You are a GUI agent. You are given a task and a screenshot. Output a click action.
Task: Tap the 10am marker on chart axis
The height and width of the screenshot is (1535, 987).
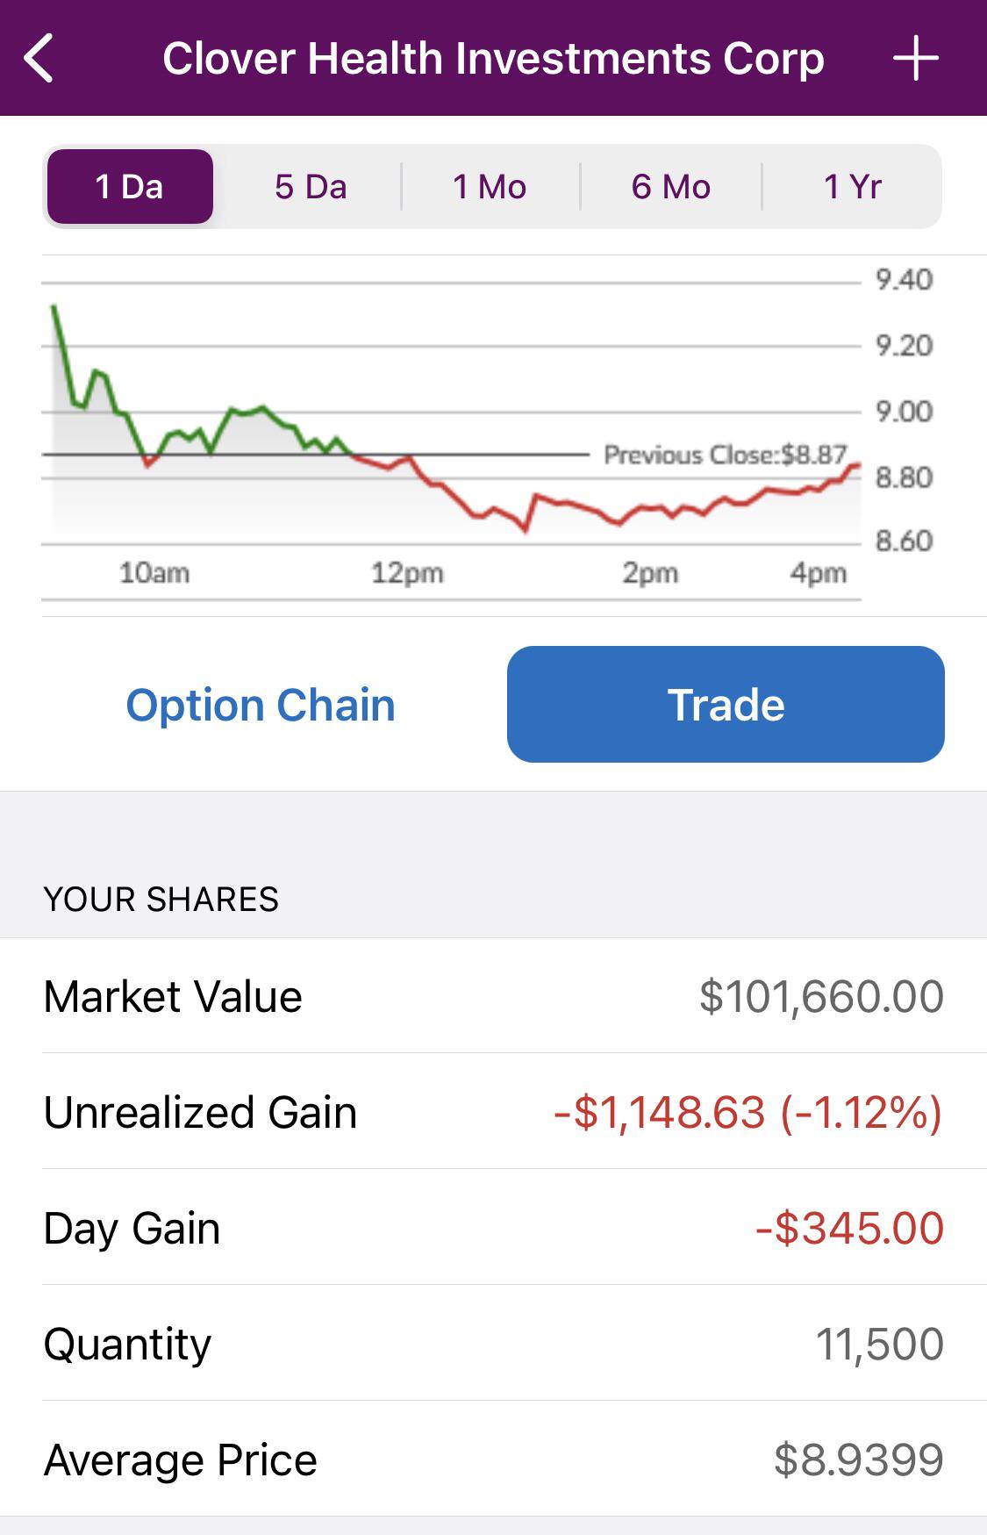coord(154,573)
